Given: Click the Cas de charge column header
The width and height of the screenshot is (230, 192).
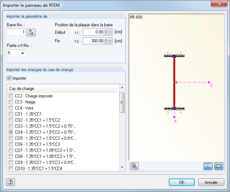Looking at the screenshot, I should [43, 89].
